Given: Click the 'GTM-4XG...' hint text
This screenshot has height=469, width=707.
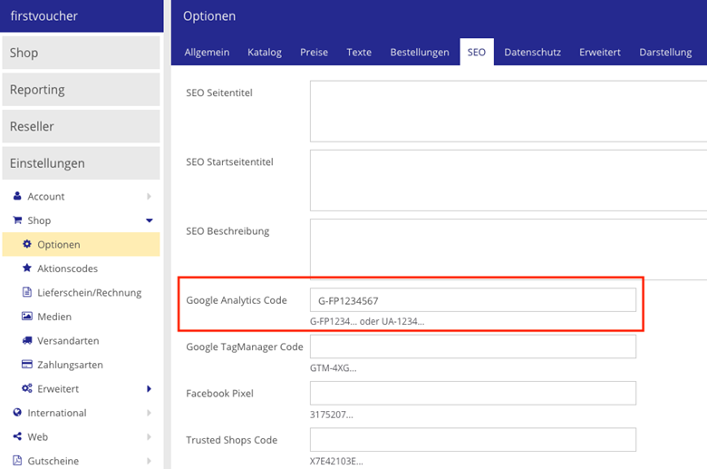Looking at the screenshot, I should (334, 368).
